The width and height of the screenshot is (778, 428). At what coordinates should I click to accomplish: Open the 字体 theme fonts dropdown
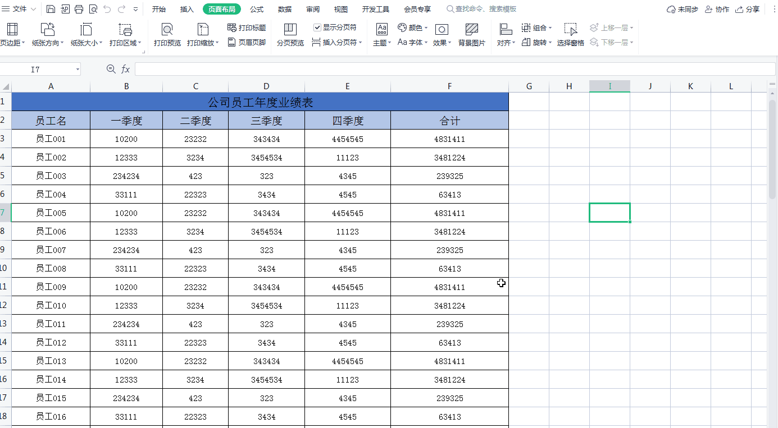(412, 42)
